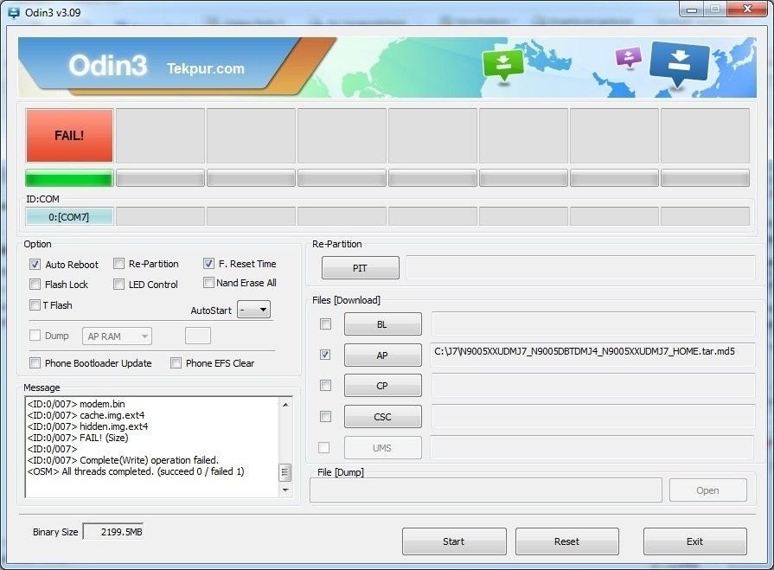Open the AutoStart dropdown
Viewport: 774px width, 570px height.
253,310
